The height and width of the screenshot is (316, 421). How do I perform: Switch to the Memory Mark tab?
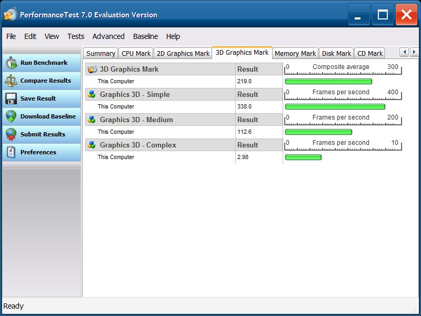coord(295,54)
